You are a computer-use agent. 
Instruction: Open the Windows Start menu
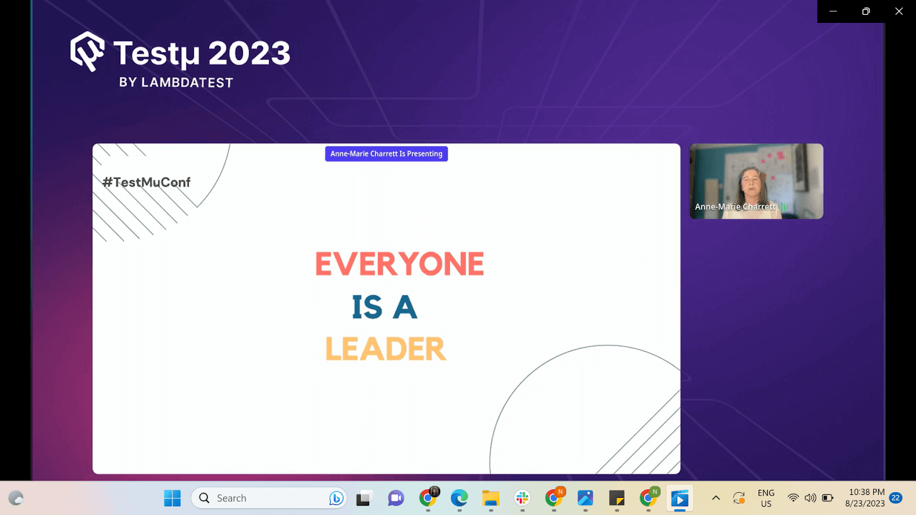172,498
